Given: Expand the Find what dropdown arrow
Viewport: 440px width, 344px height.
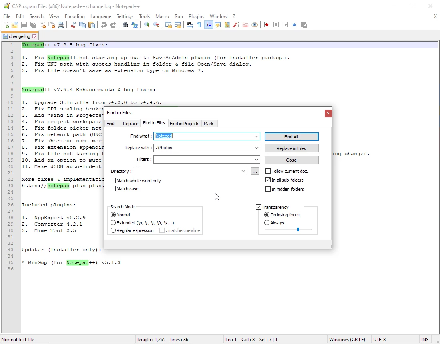Looking at the screenshot, I should point(256,136).
